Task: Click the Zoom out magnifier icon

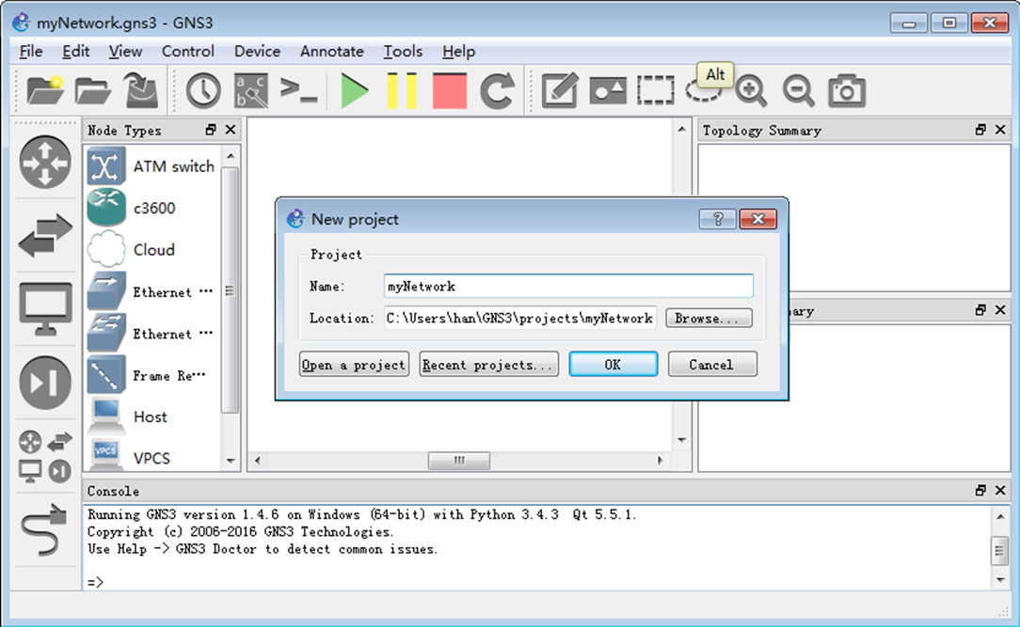Action: tap(798, 91)
